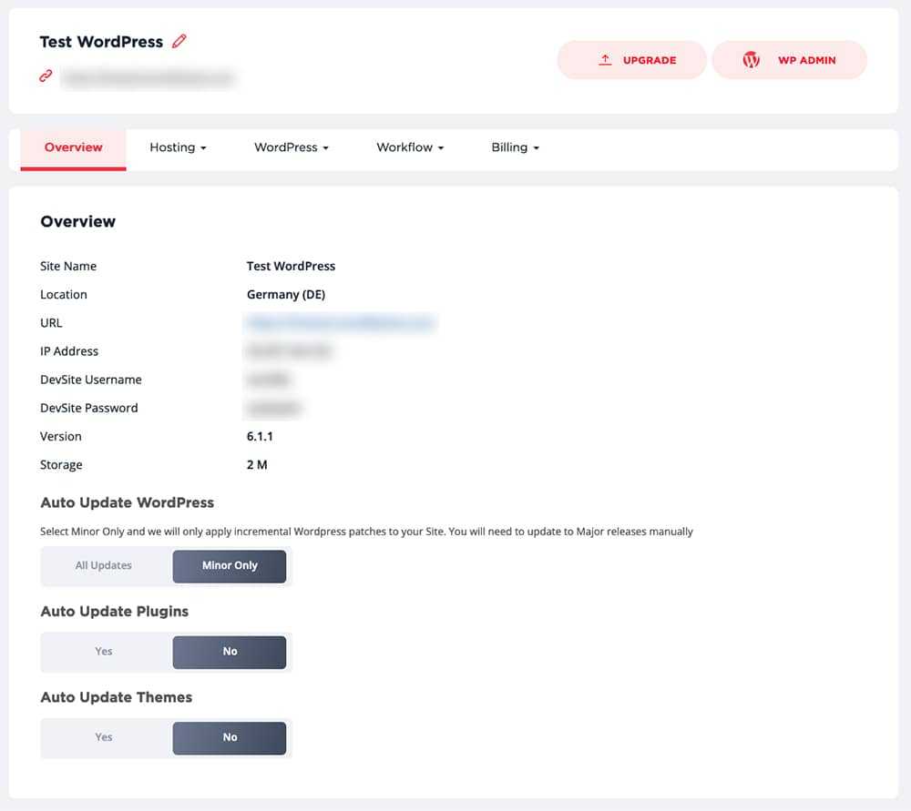Viewport: 911px width, 811px height.
Task: Click the Auto Update WordPress heading
Action: tap(128, 502)
